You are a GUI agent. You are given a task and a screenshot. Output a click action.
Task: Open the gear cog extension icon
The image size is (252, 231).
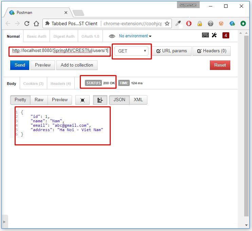pyautogui.click(x=210, y=24)
